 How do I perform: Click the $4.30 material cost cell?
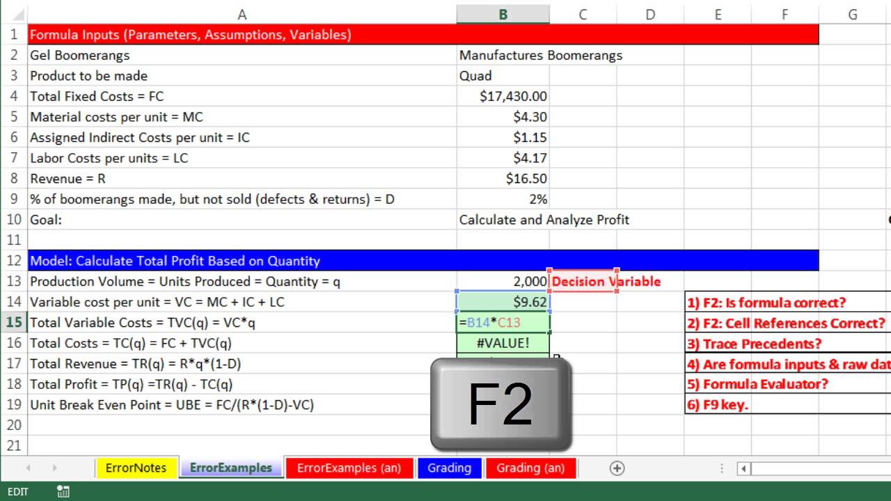point(503,117)
